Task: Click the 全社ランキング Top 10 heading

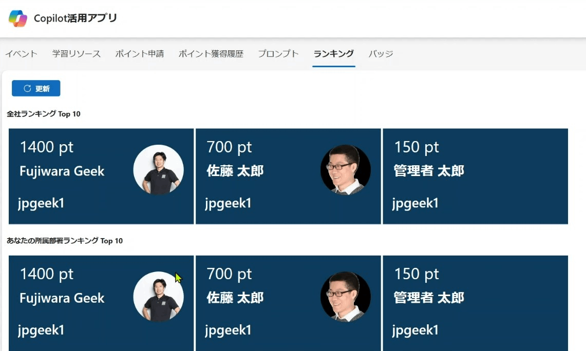Action: click(x=43, y=114)
